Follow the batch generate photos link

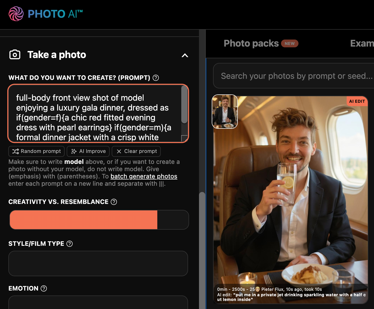tap(144, 176)
